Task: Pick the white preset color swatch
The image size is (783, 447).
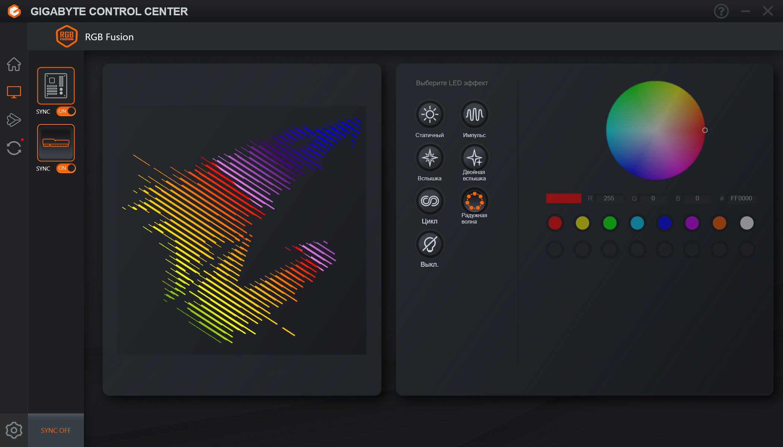Action: [x=747, y=223]
